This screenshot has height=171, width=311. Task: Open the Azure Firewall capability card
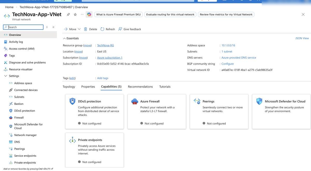click(157, 112)
